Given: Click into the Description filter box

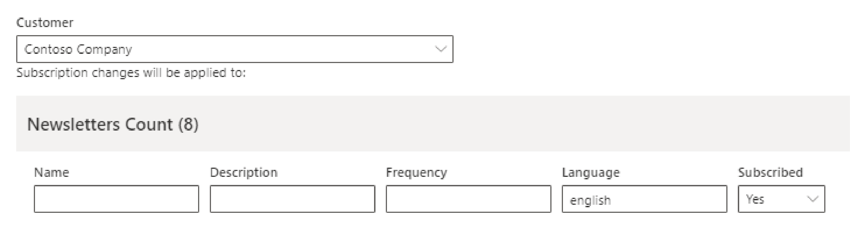Looking at the screenshot, I should (292, 199).
